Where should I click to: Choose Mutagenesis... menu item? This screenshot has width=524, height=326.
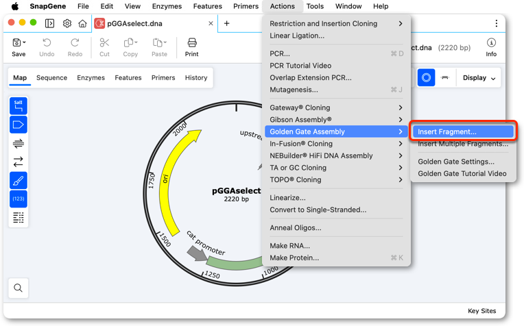[x=336, y=90]
